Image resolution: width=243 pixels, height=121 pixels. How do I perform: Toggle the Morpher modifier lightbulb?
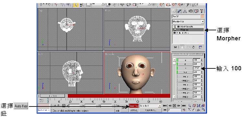click(x=175, y=30)
